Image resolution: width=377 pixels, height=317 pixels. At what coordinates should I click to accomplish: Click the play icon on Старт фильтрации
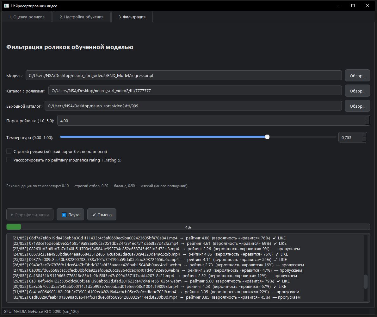click(12, 215)
